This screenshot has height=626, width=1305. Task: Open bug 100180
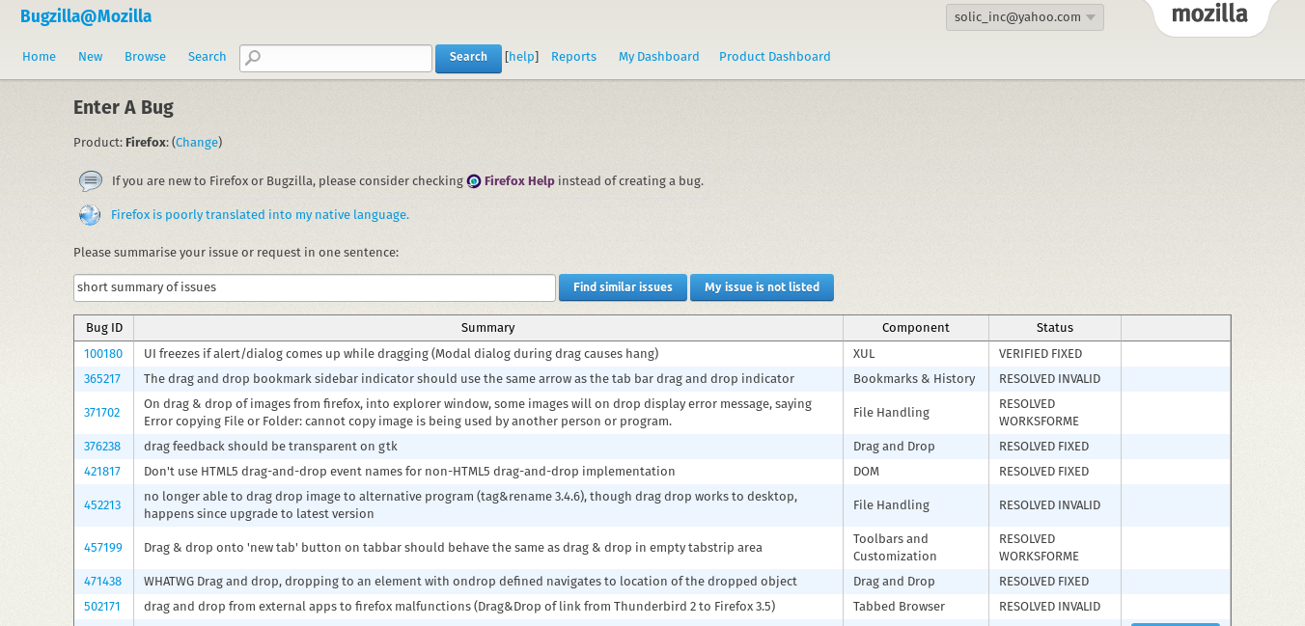[103, 354]
